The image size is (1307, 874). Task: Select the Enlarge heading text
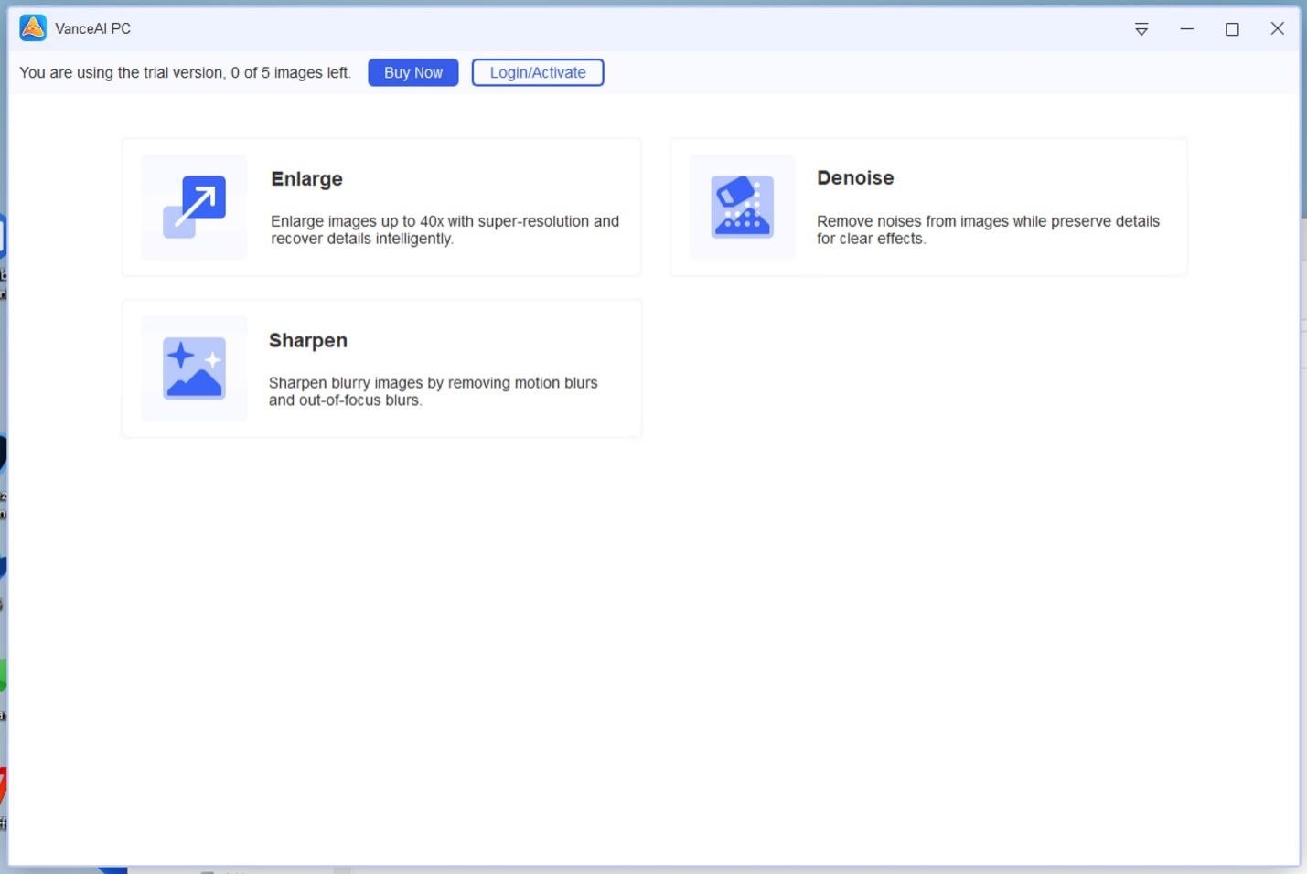tap(306, 179)
